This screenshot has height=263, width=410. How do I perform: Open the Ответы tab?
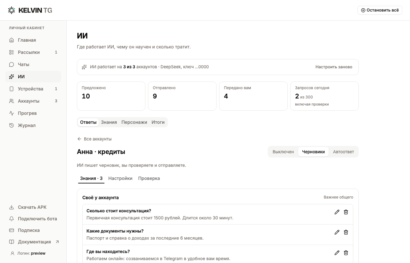(x=88, y=122)
